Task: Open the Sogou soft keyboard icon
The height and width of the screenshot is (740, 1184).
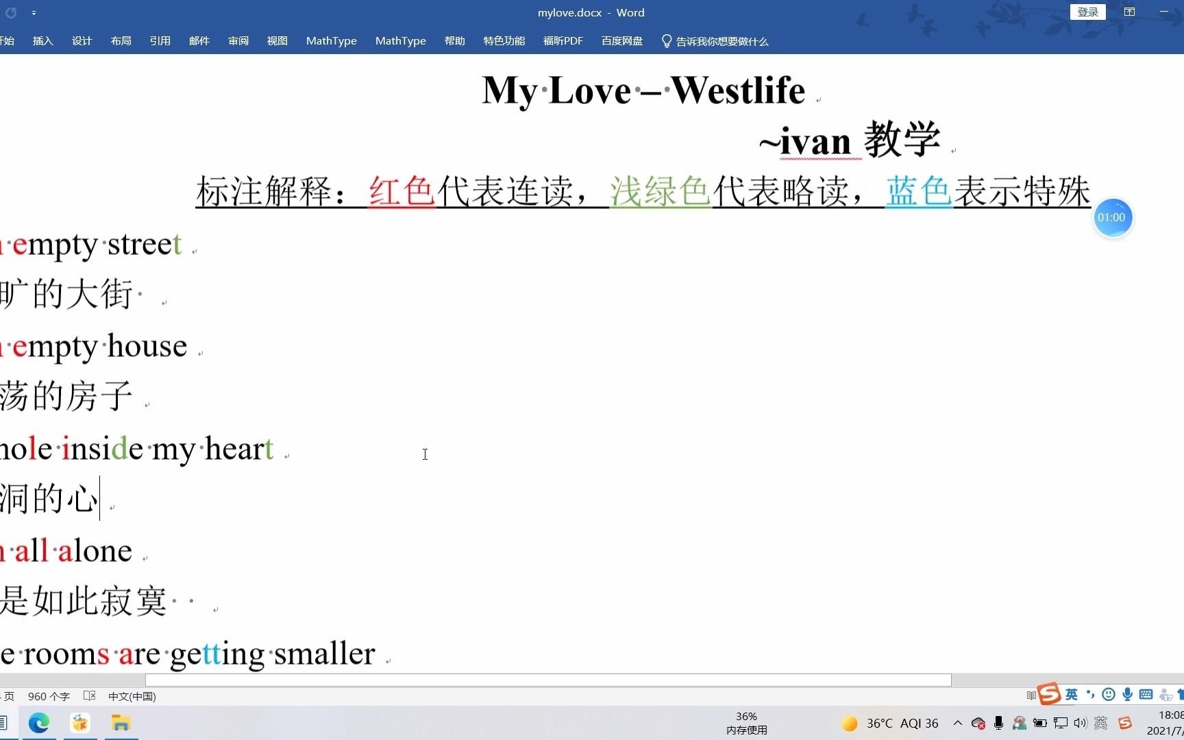Action: (x=1146, y=695)
